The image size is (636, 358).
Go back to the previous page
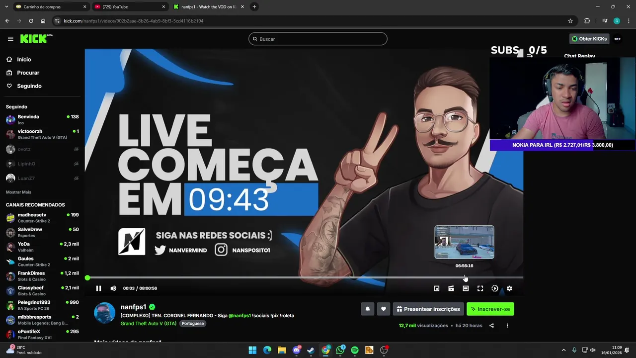7,21
